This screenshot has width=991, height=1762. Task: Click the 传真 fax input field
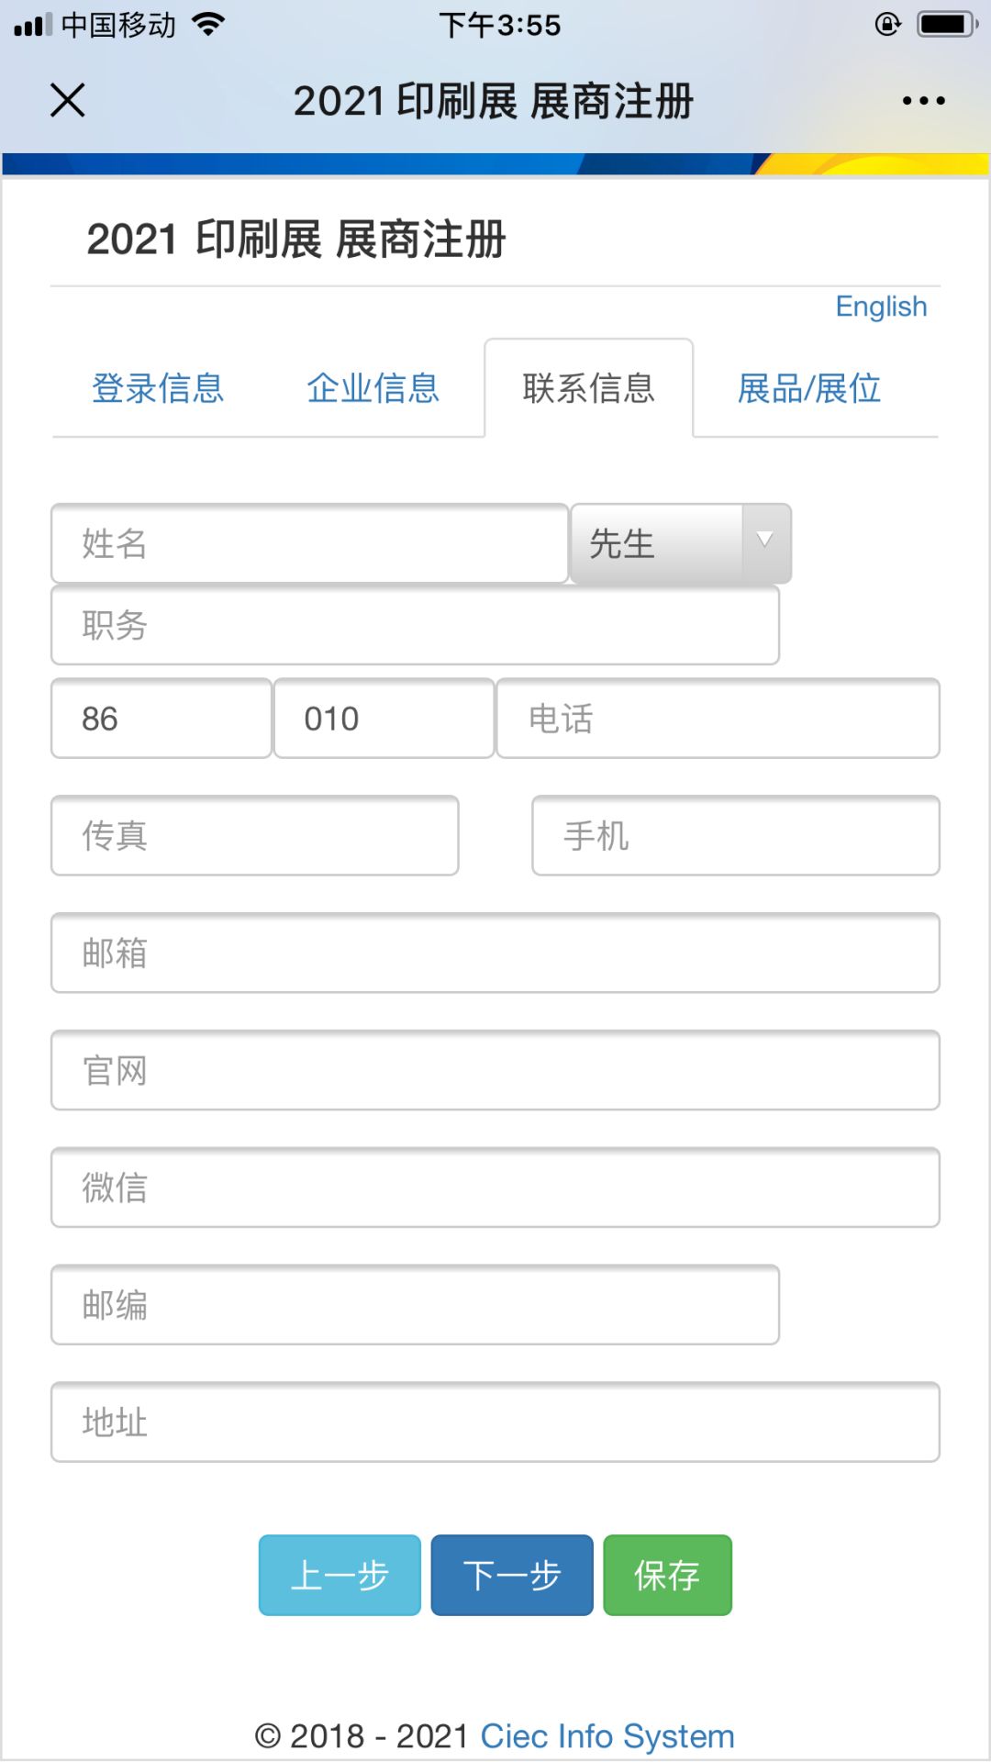[x=254, y=835]
